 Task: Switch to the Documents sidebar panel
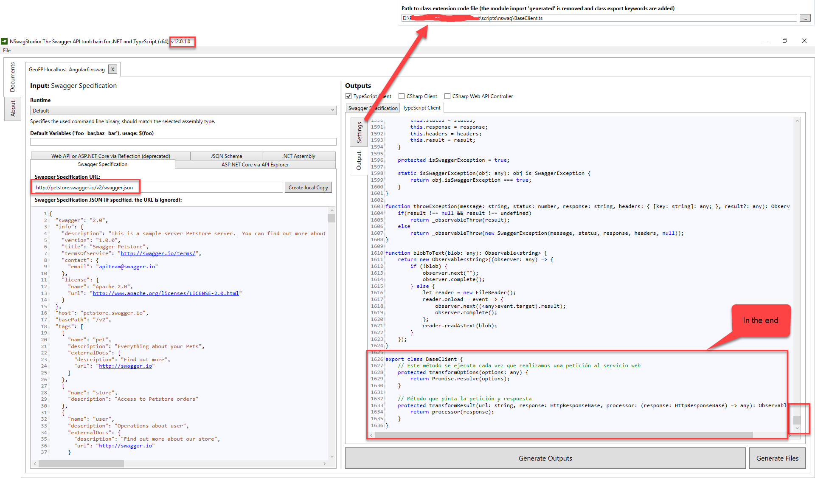pyautogui.click(x=12, y=77)
